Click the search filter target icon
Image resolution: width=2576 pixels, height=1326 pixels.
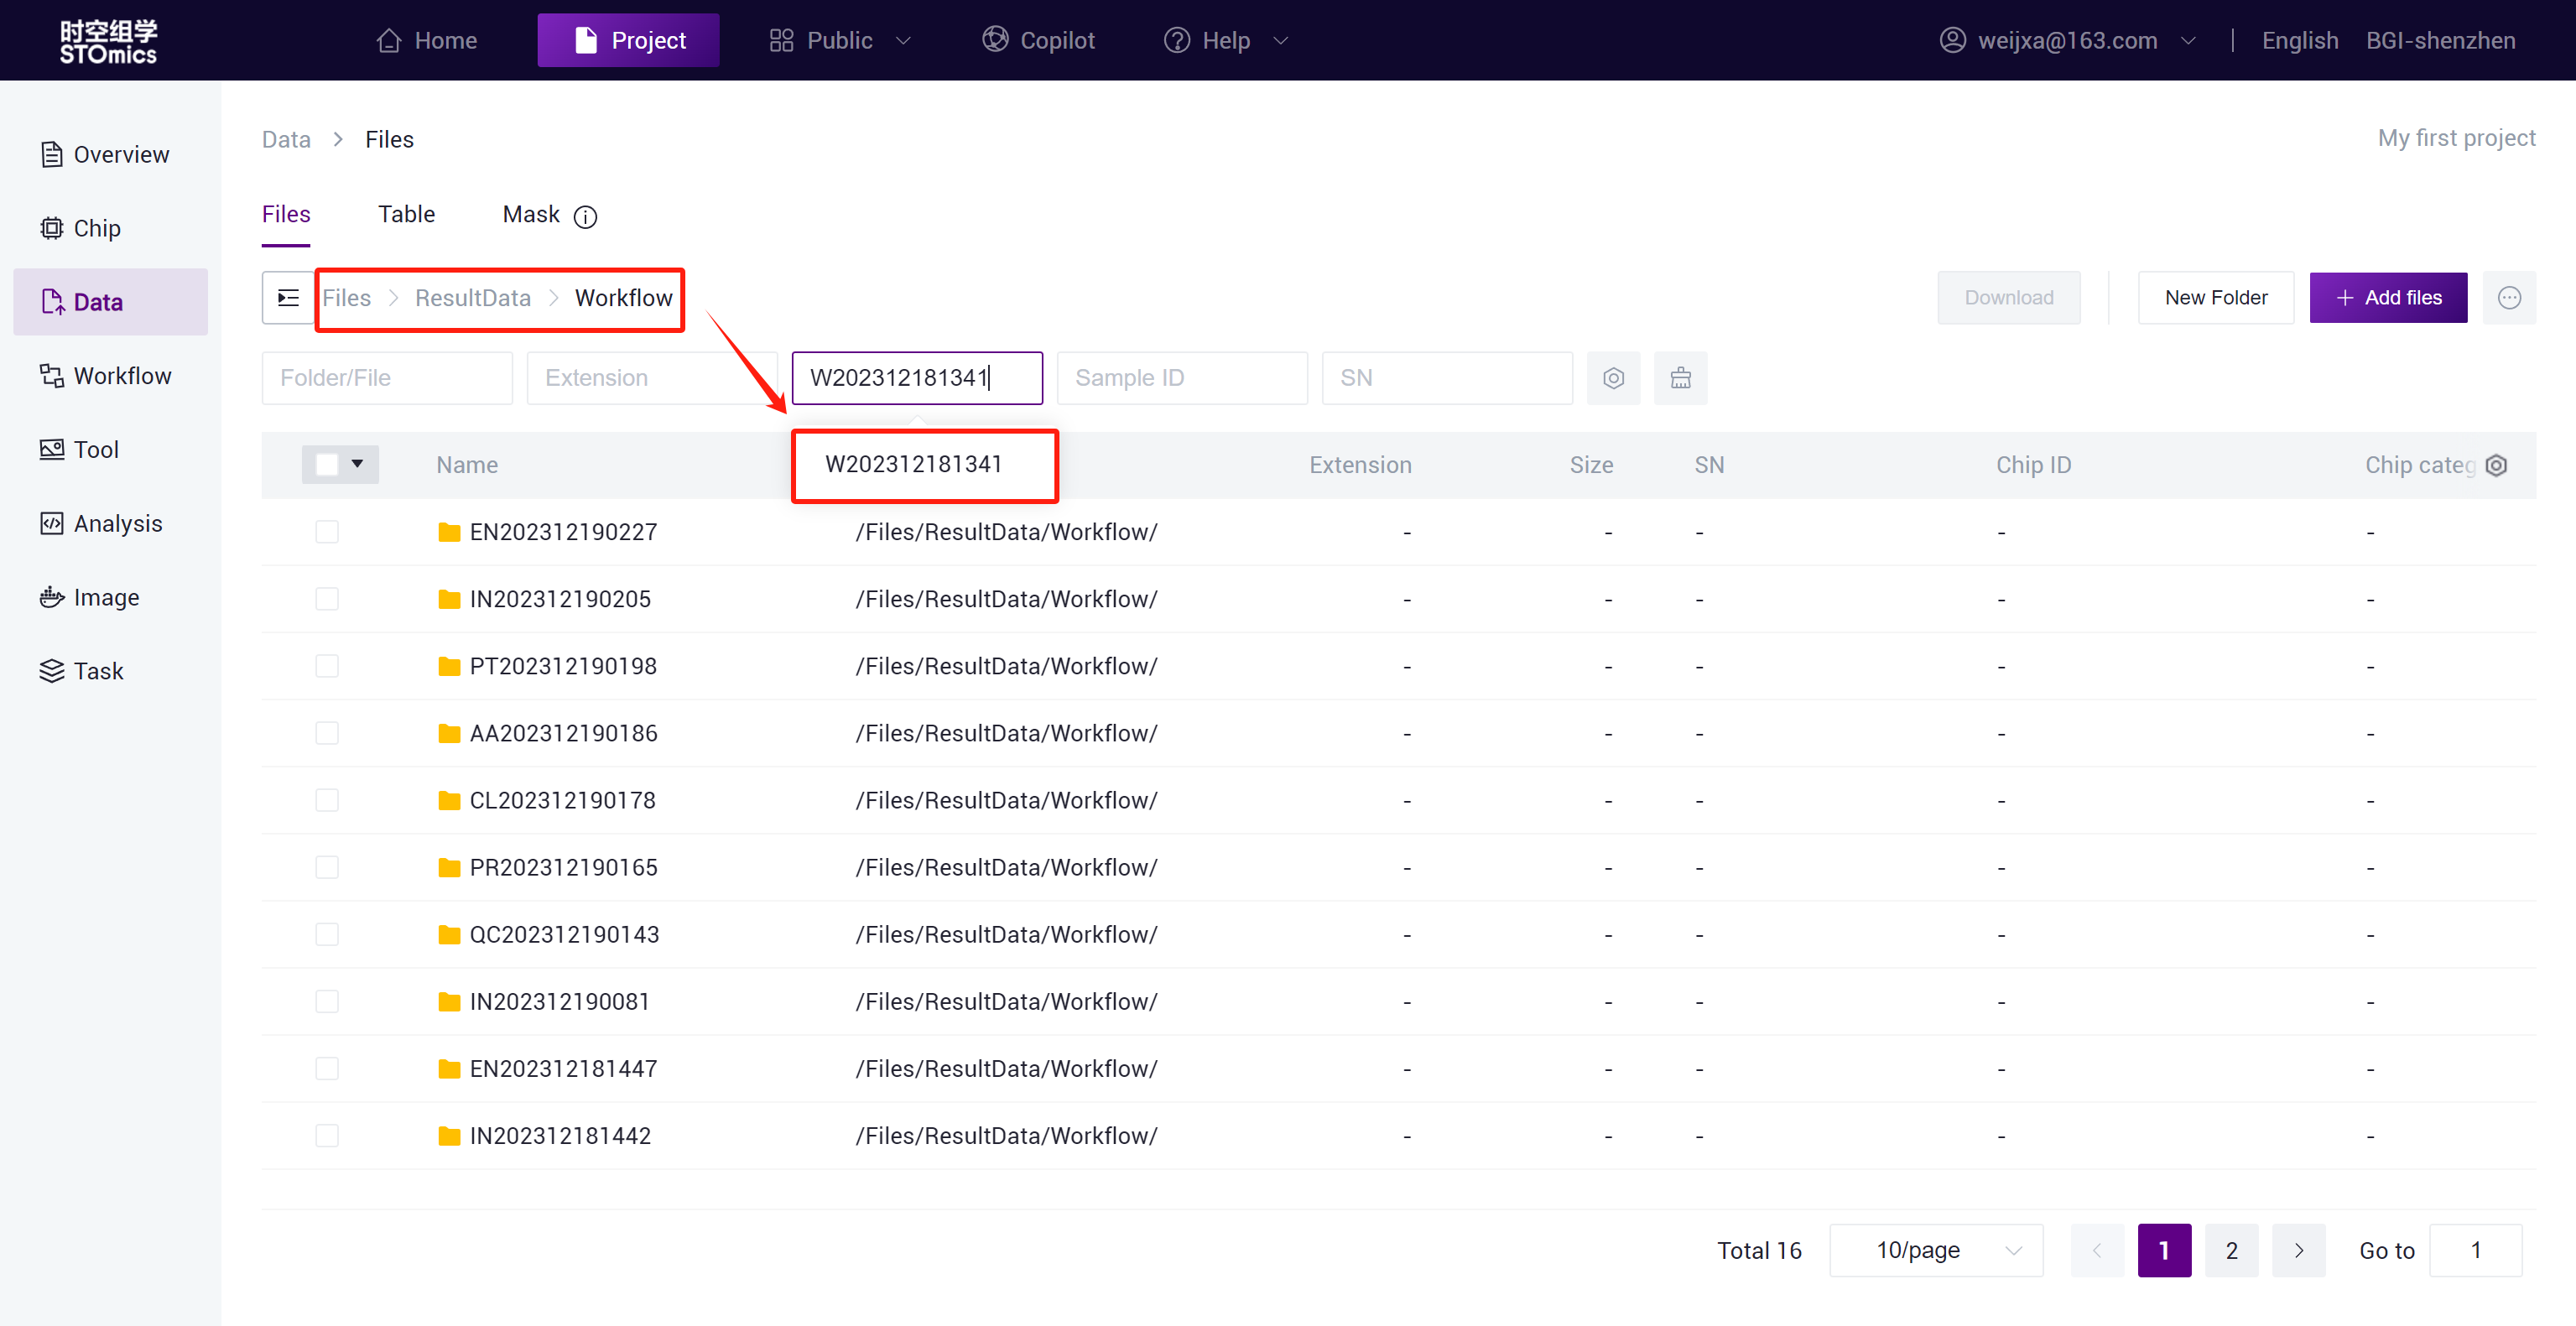[1613, 378]
